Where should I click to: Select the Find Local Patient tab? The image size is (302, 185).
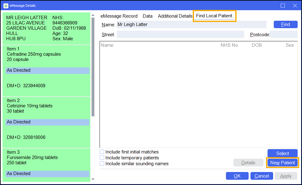click(x=214, y=16)
